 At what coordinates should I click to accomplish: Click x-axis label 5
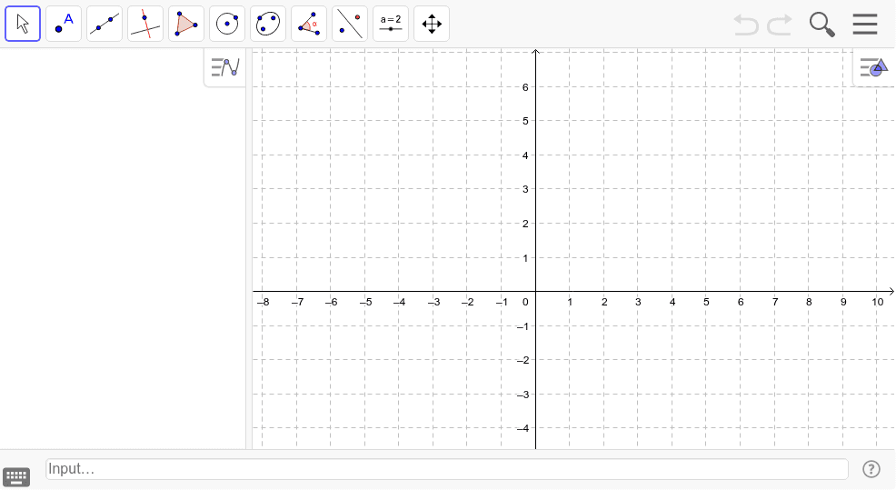(x=706, y=302)
